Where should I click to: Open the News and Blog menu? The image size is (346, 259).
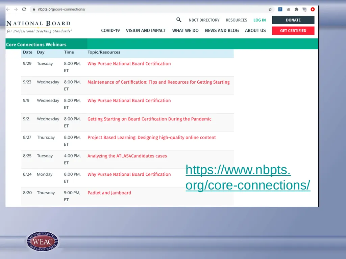222,31
